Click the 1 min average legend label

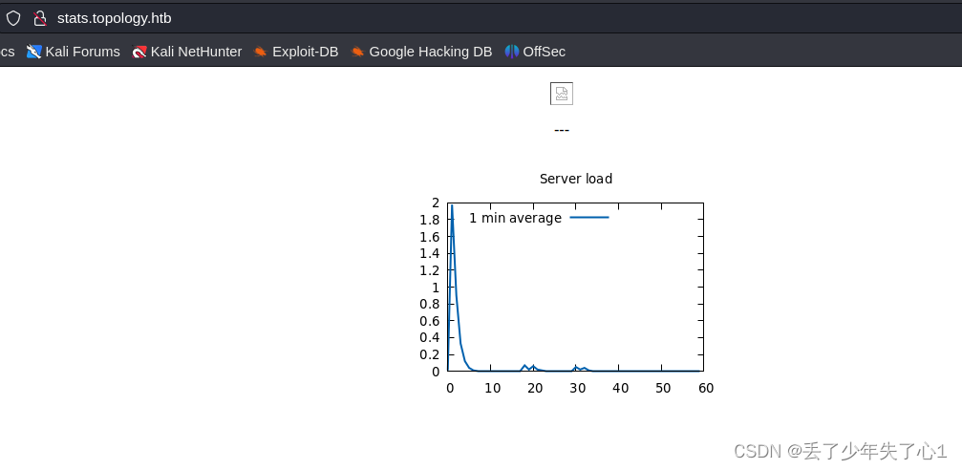pyautogui.click(x=515, y=218)
